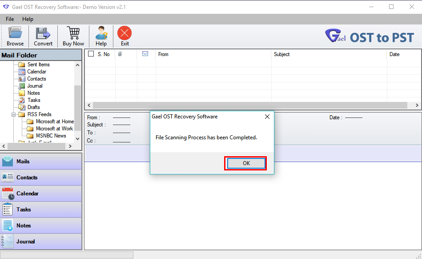Image resolution: width=422 pixels, height=259 pixels.
Task: Click OK in the scanning completed dialog
Action: (246, 163)
